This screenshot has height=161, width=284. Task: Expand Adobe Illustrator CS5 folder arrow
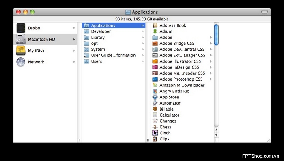click(211, 61)
